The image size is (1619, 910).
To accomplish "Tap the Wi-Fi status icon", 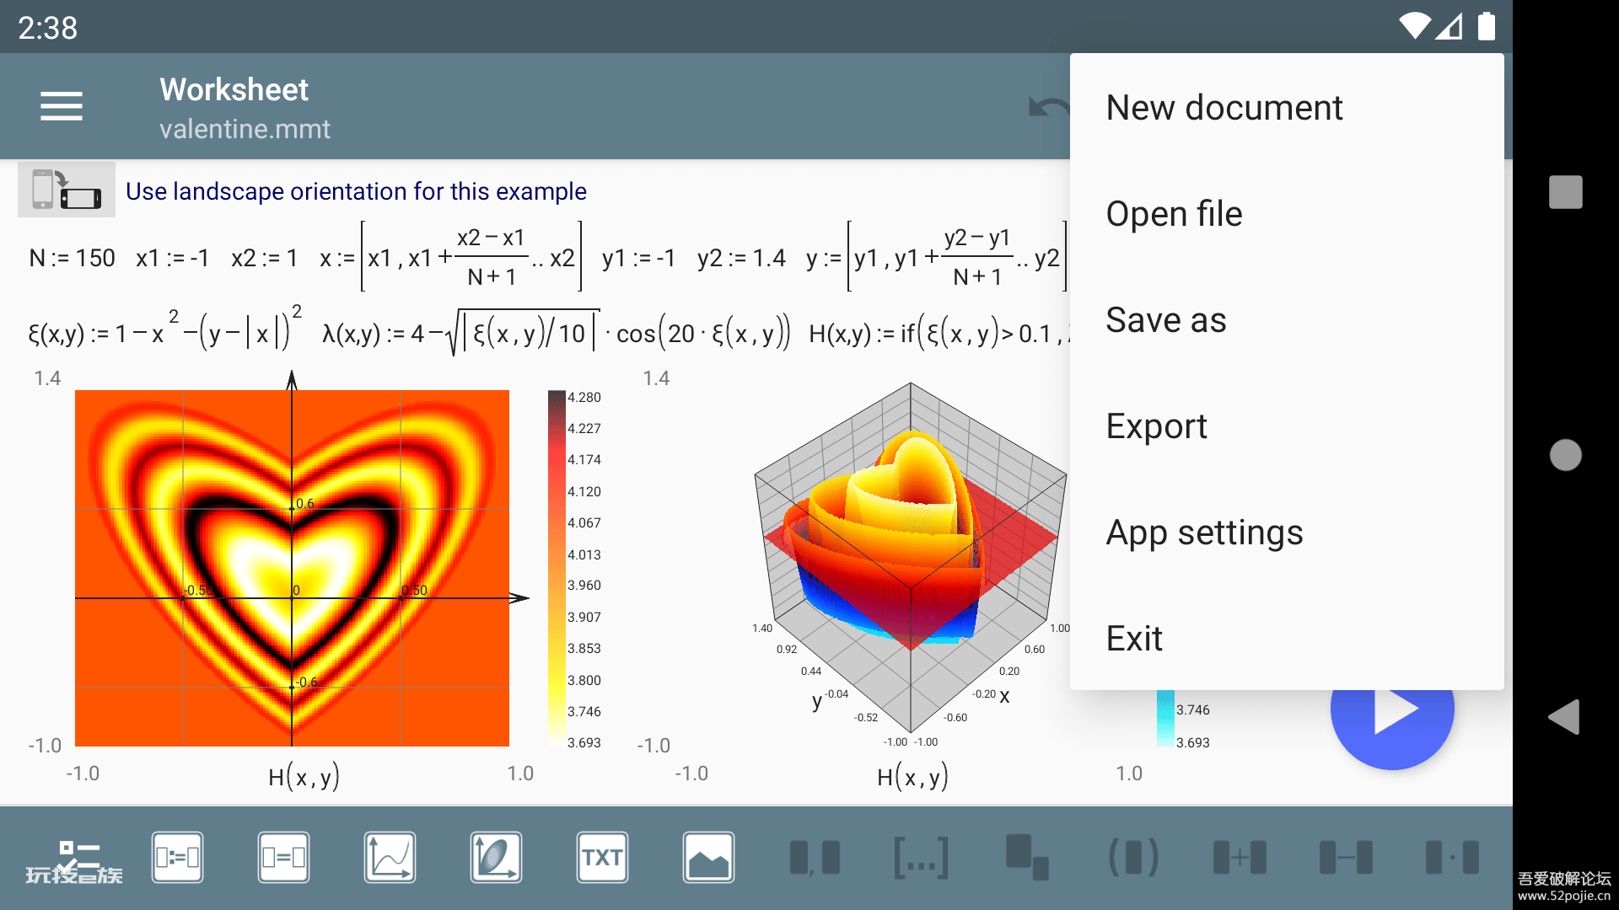I will pos(1416,26).
